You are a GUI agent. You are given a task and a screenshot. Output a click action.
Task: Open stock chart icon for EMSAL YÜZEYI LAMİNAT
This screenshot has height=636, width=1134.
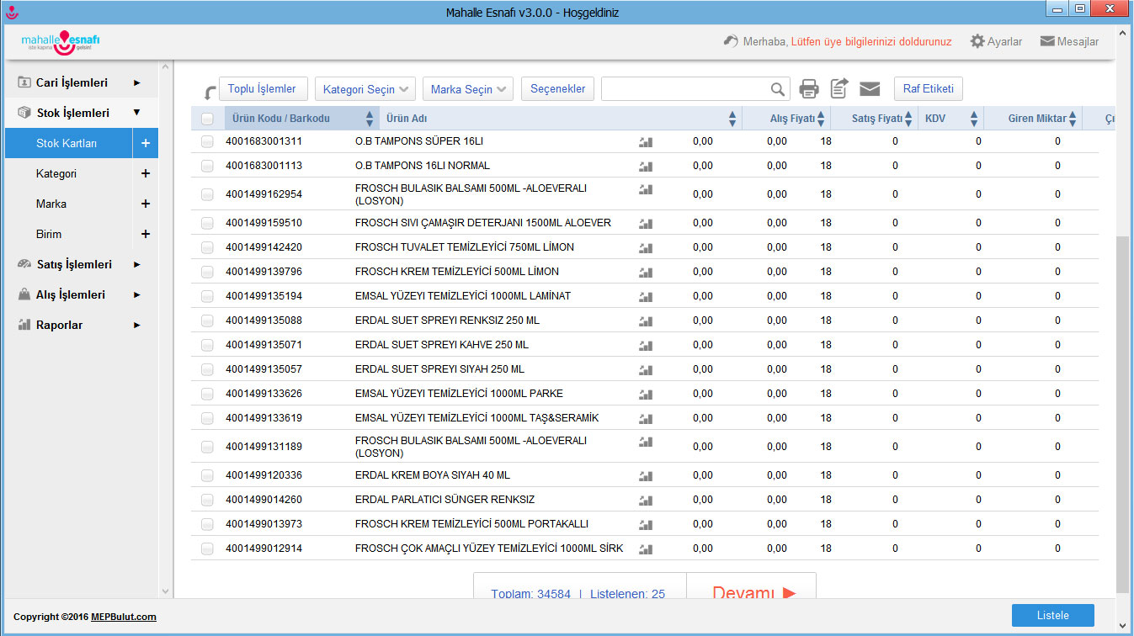click(646, 296)
